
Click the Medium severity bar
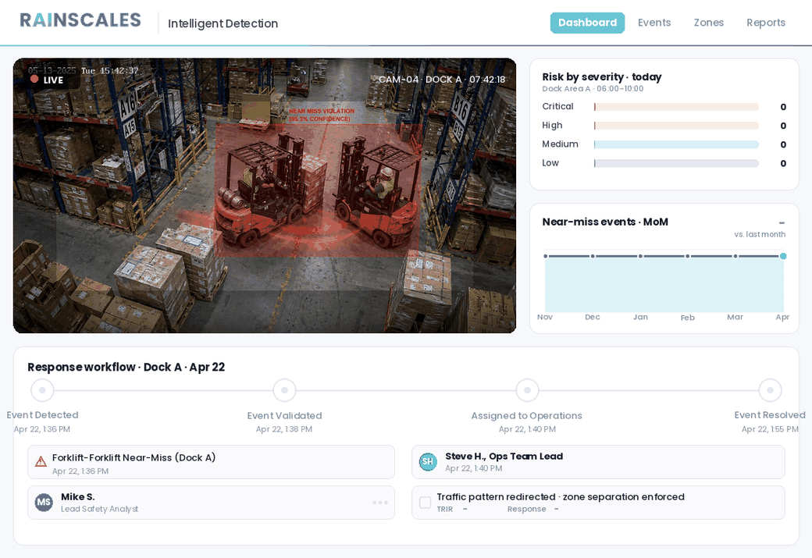pos(676,144)
